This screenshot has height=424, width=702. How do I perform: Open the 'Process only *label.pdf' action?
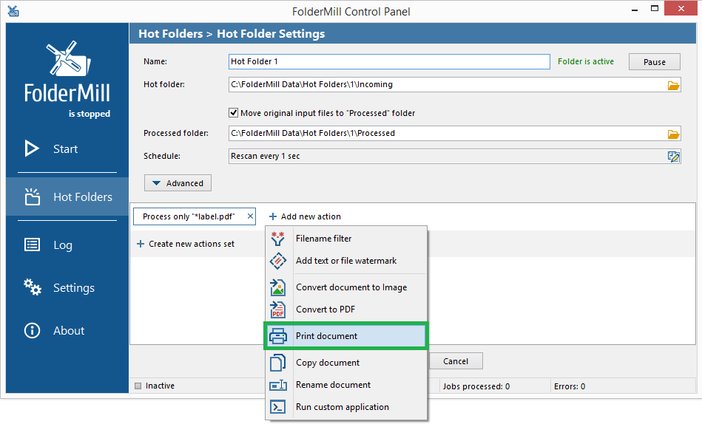(189, 216)
